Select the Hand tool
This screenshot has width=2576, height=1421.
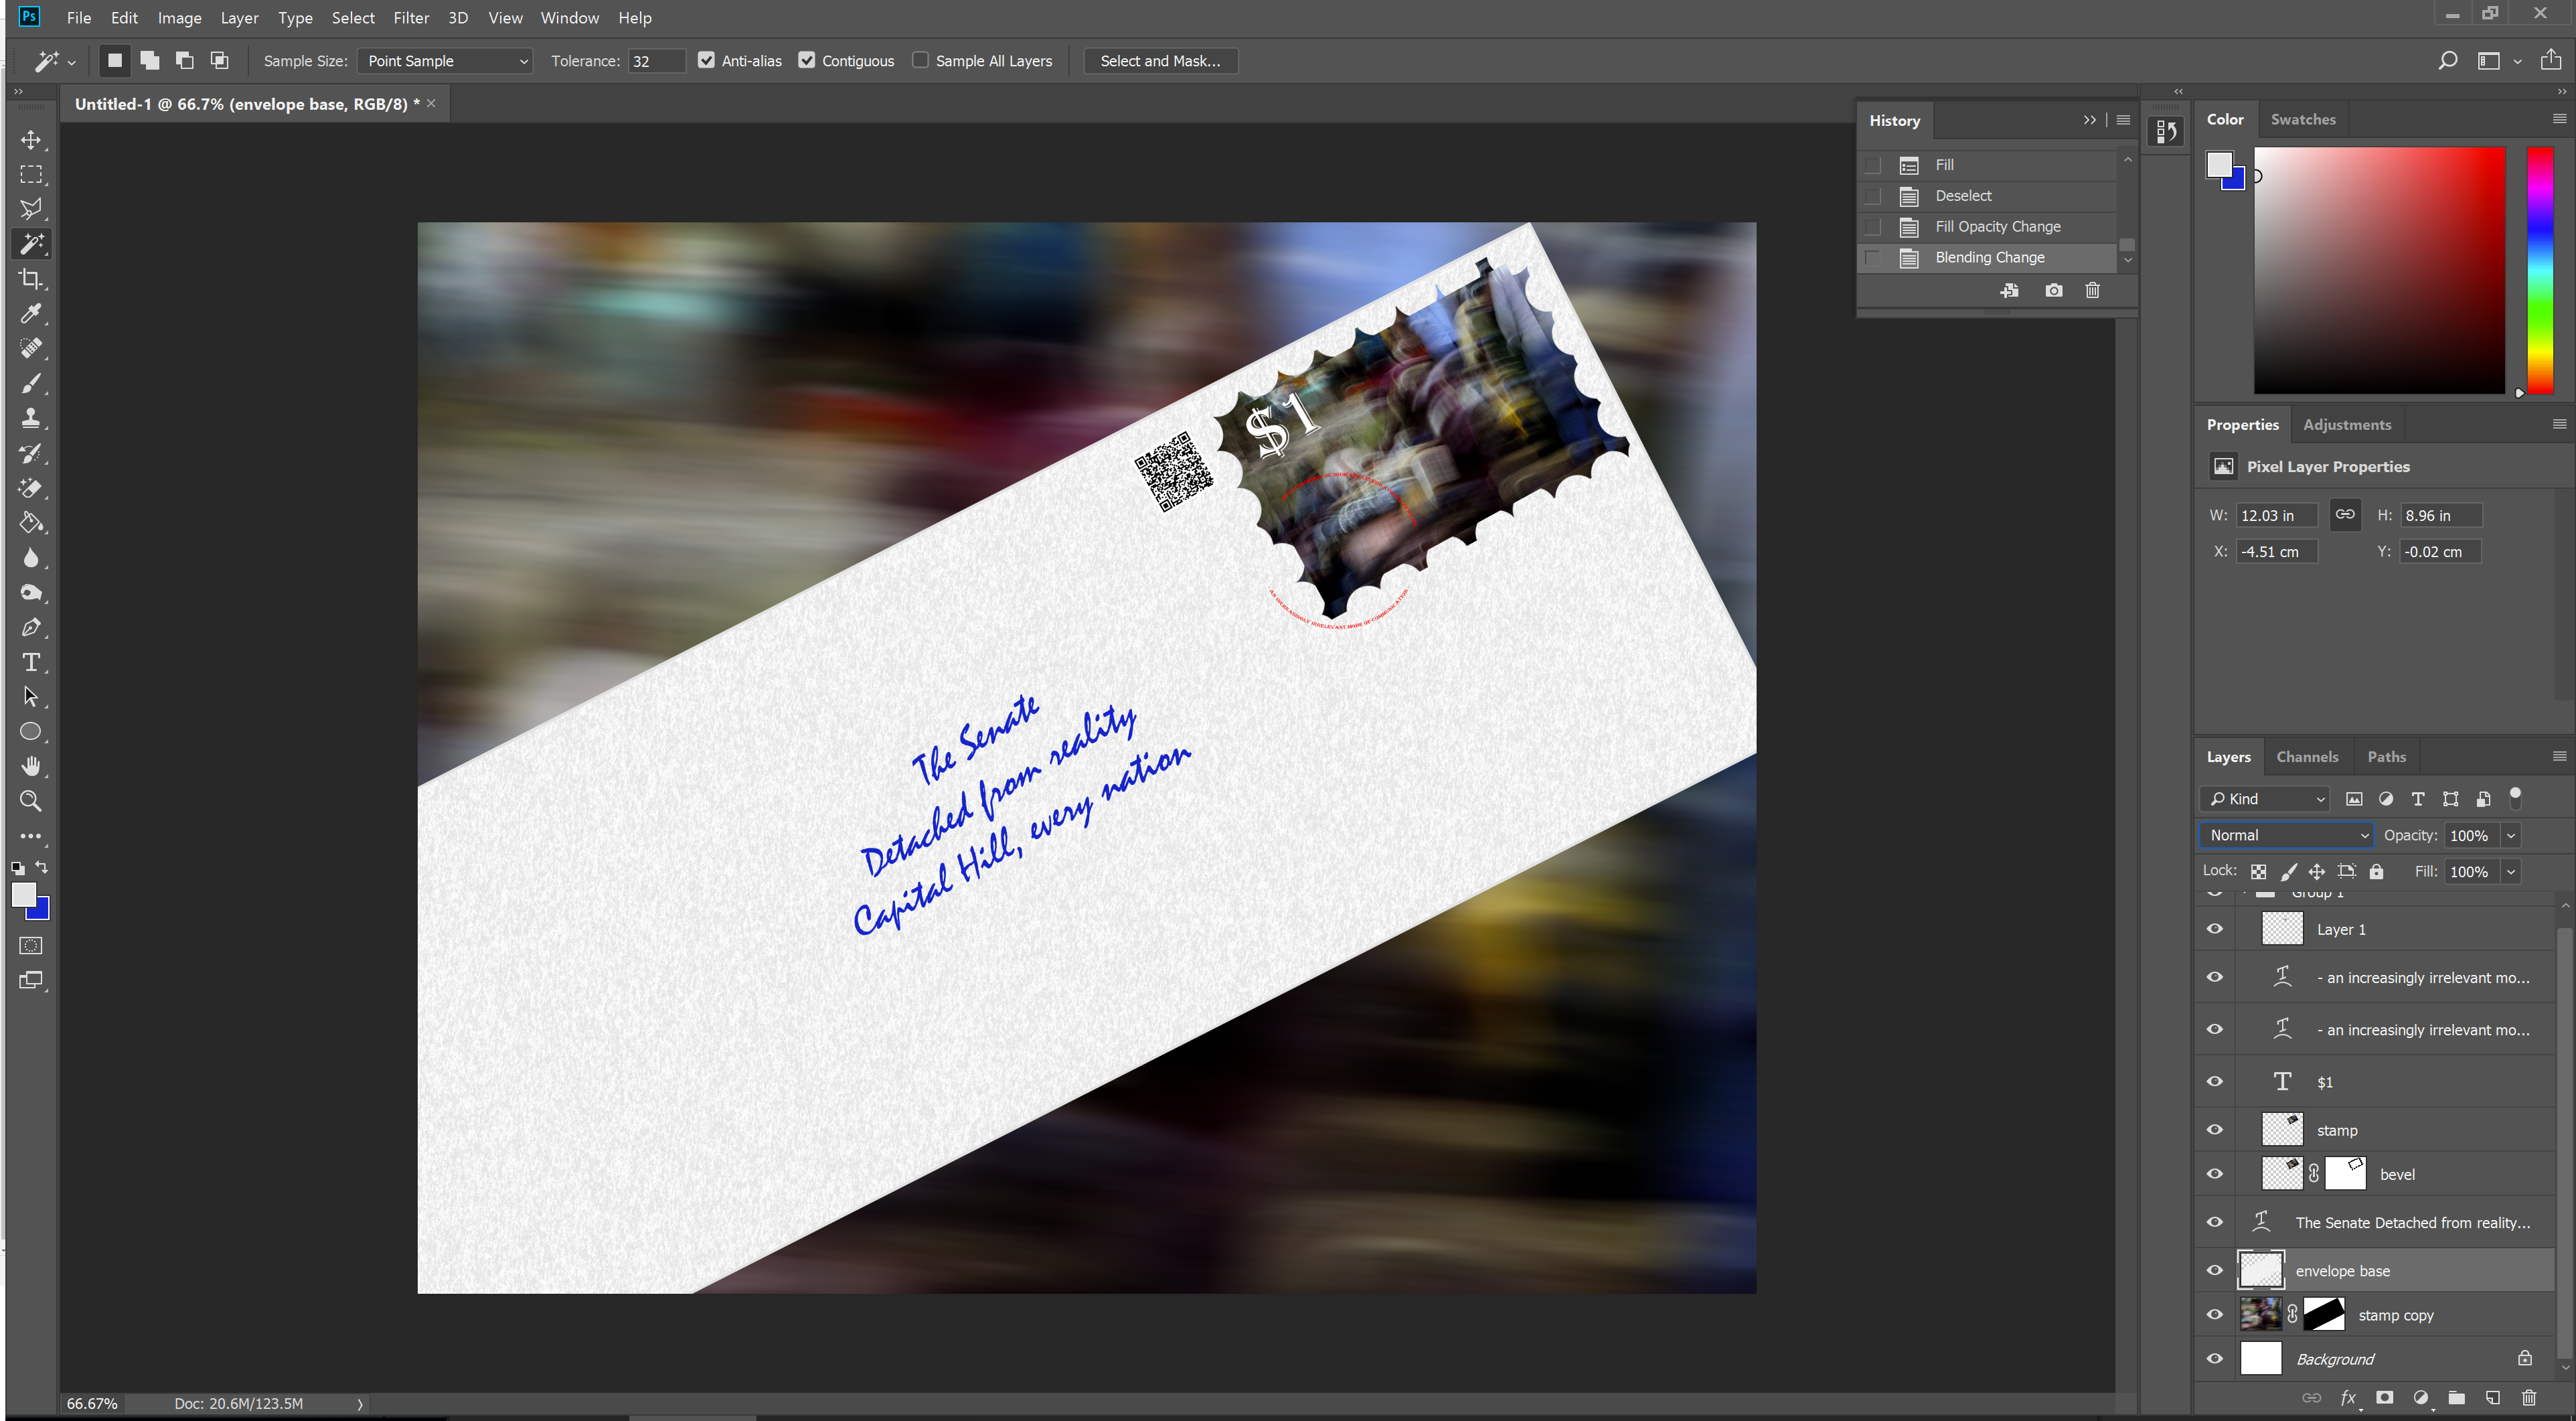pyautogui.click(x=31, y=766)
